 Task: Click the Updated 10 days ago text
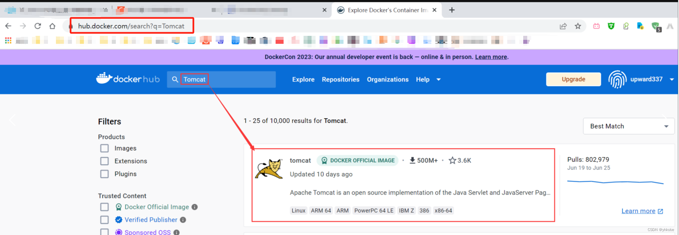(x=321, y=174)
